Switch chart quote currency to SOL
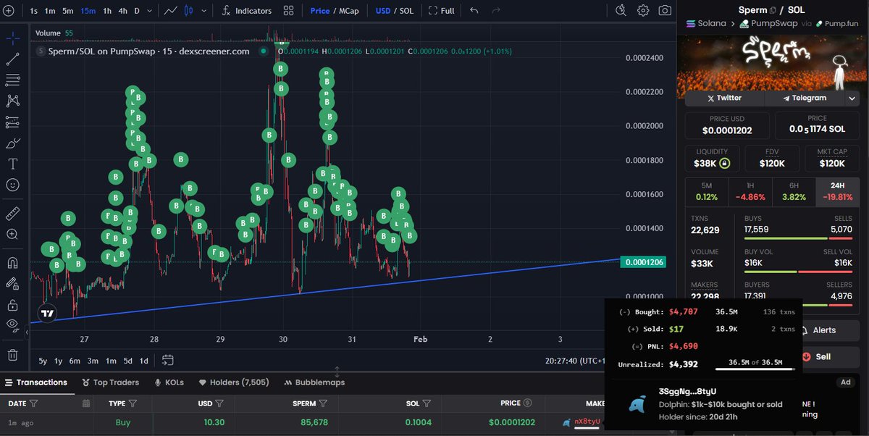Viewport: 869px width, 436px height. pyautogui.click(x=406, y=11)
